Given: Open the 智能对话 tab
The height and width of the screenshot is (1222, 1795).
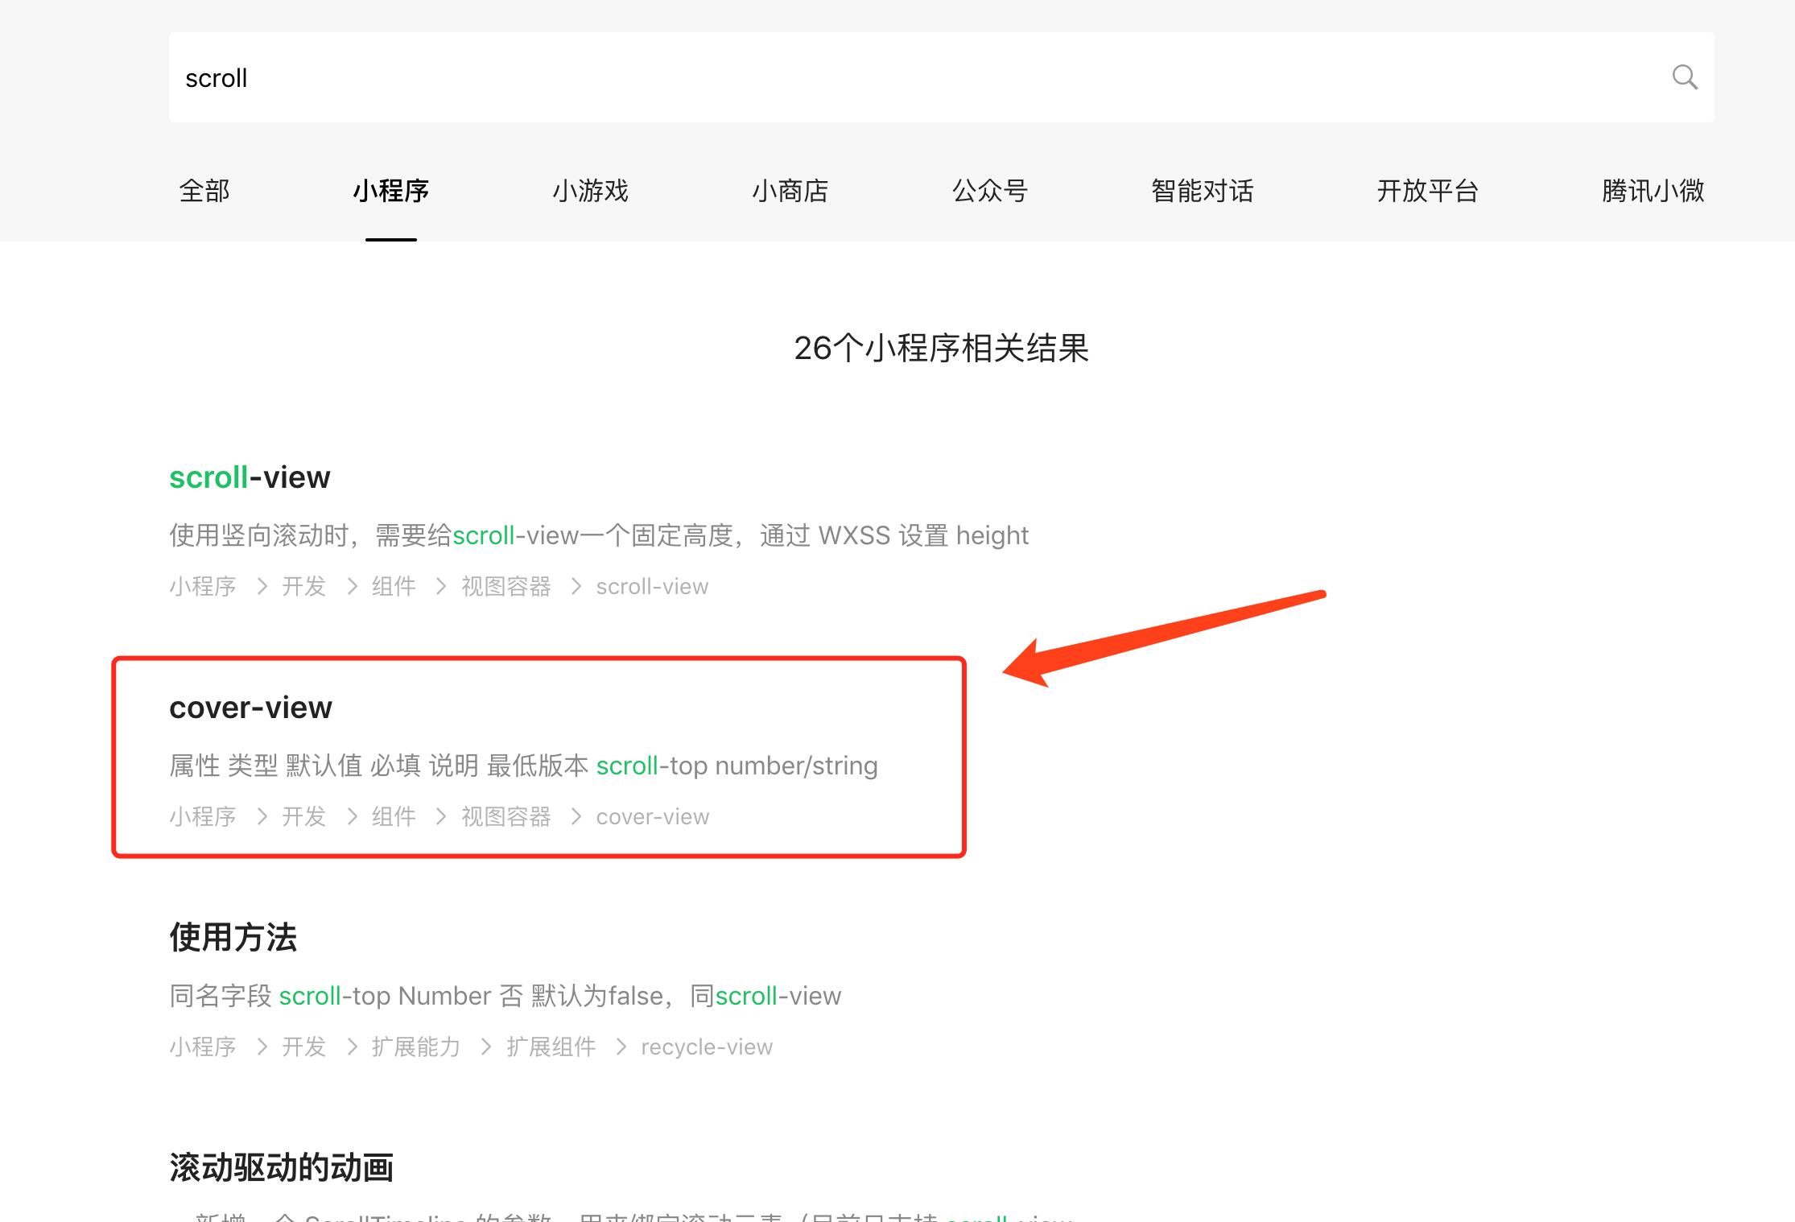Looking at the screenshot, I should tap(1202, 191).
